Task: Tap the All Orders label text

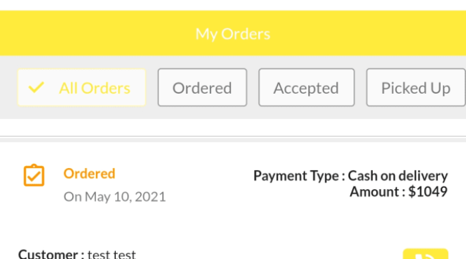Action: point(95,88)
